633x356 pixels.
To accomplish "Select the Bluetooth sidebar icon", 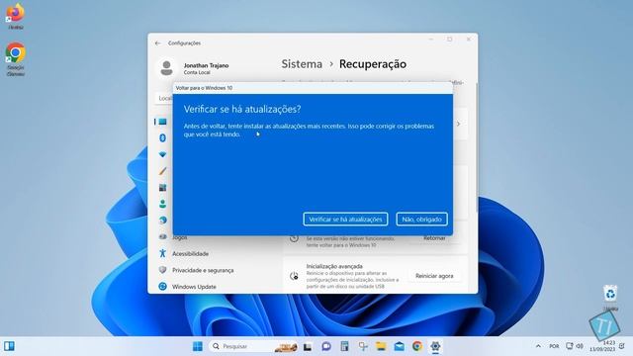I will coord(162,138).
